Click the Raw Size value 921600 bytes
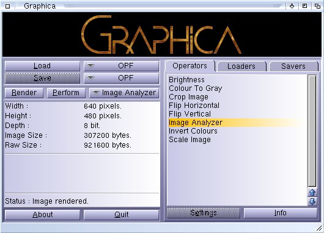 [108, 145]
